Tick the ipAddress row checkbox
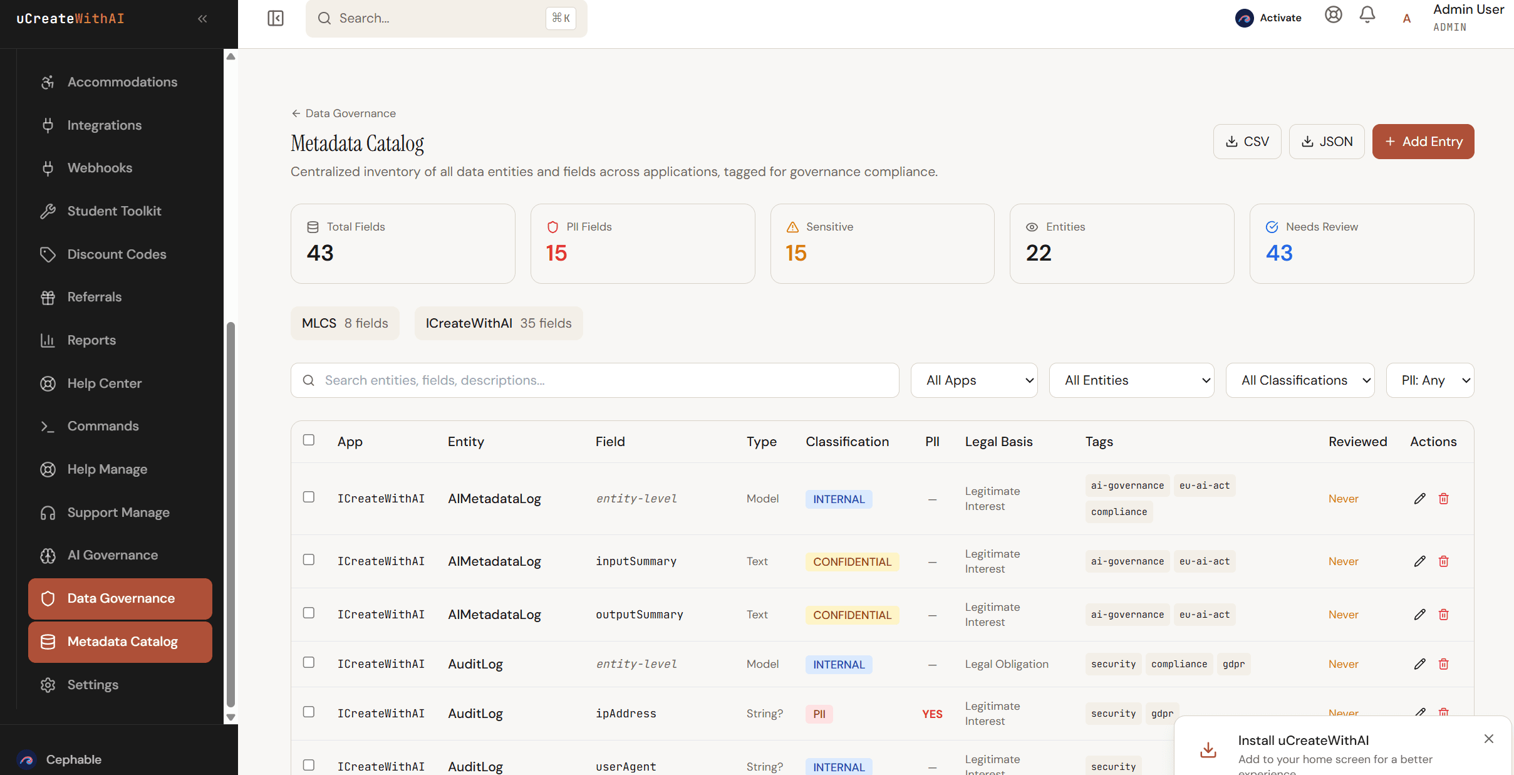Viewport: 1514px width, 775px height. pyautogui.click(x=309, y=712)
